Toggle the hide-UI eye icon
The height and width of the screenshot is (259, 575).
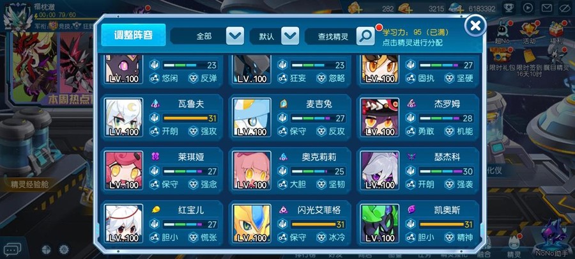click(566, 7)
